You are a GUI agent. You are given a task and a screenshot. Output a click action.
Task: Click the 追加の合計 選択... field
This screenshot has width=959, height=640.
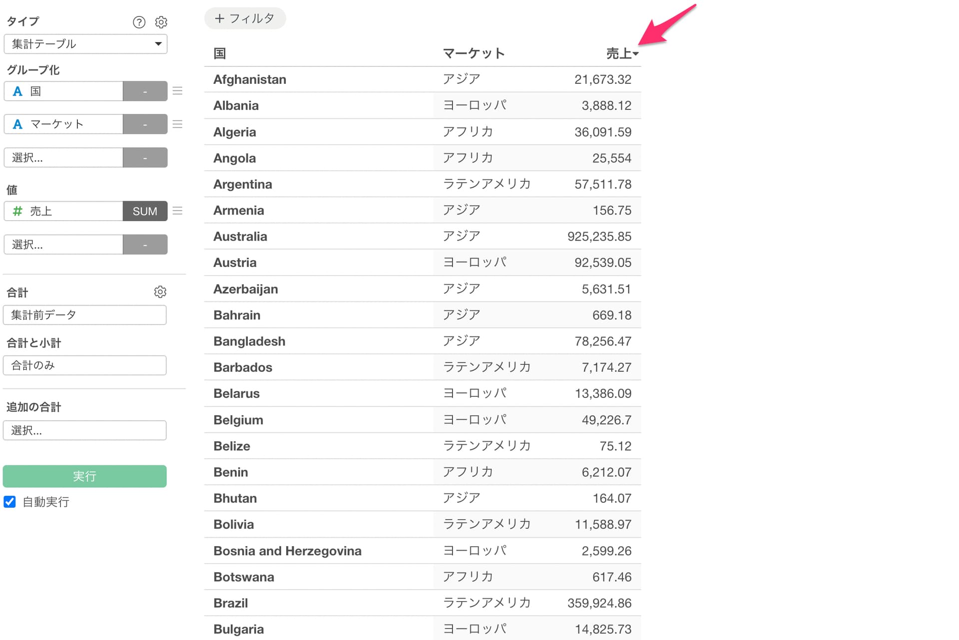(85, 430)
